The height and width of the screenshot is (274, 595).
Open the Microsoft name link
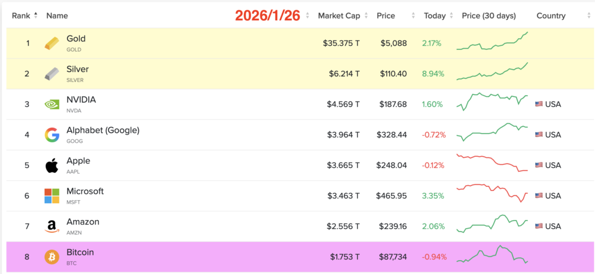(85, 192)
